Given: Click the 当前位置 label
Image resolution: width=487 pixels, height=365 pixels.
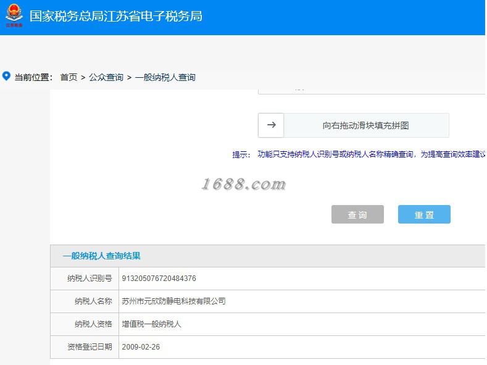Looking at the screenshot, I should (33, 77).
